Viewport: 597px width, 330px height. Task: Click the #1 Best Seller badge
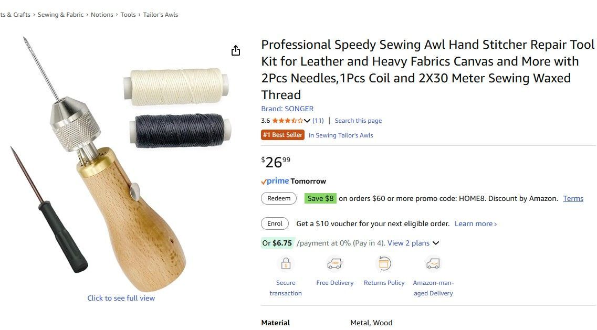coord(282,135)
